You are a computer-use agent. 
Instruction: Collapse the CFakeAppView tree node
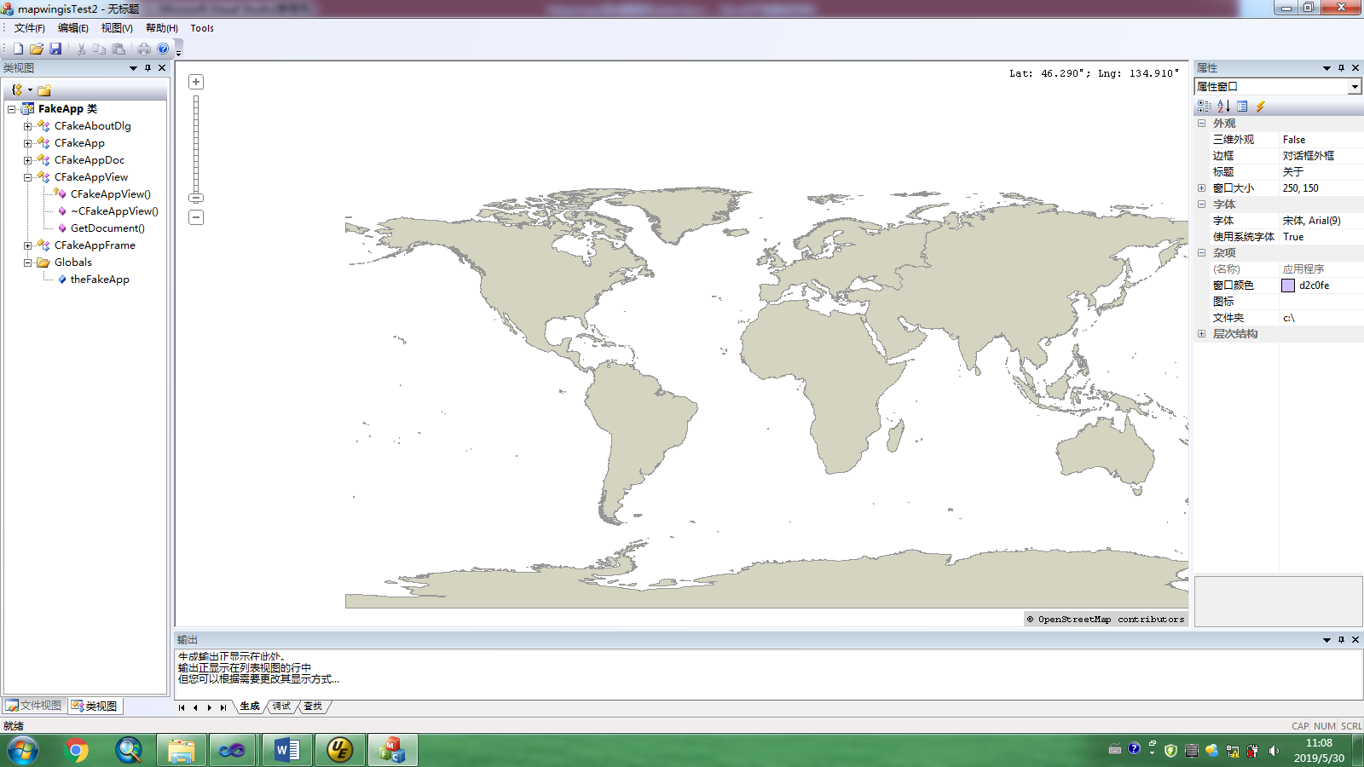coord(28,176)
